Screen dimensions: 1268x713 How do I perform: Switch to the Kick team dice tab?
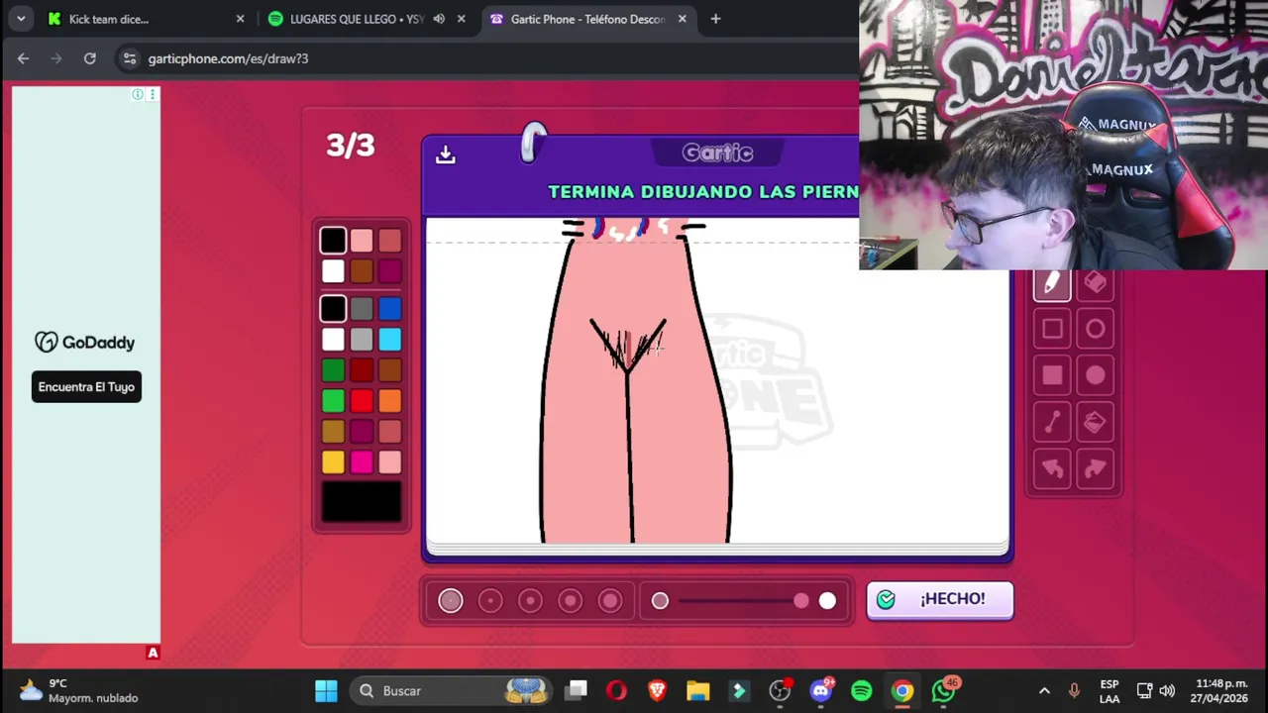[x=147, y=19]
